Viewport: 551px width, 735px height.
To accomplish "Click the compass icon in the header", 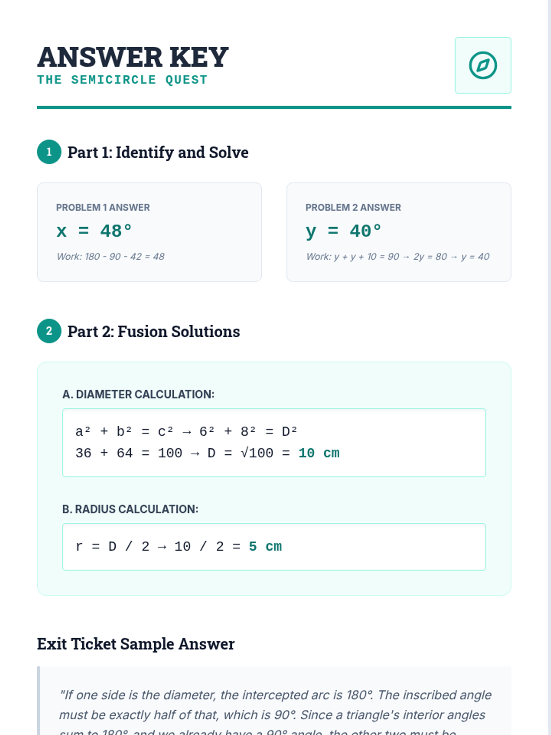I will click(483, 65).
